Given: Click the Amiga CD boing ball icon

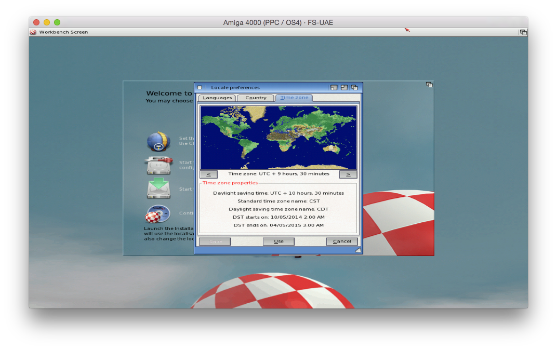Looking at the screenshot, I should [158, 214].
